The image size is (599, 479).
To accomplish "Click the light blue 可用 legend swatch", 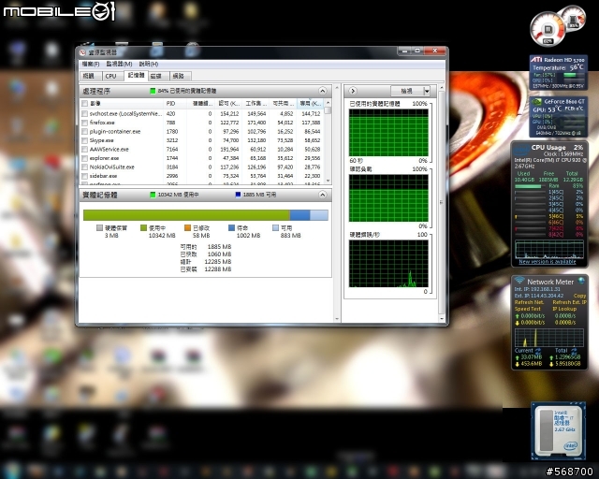I will (x=275, y=227).
